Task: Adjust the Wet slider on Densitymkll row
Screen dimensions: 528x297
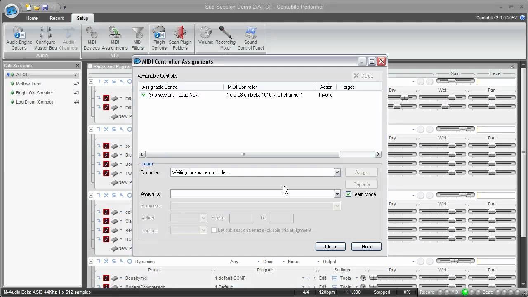Action: (x=442, y=278)
